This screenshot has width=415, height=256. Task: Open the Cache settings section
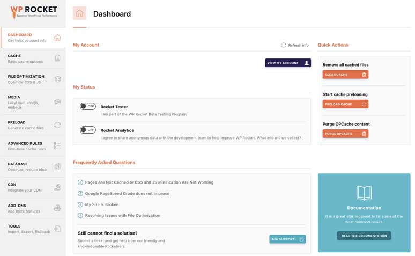coord(33,58)
